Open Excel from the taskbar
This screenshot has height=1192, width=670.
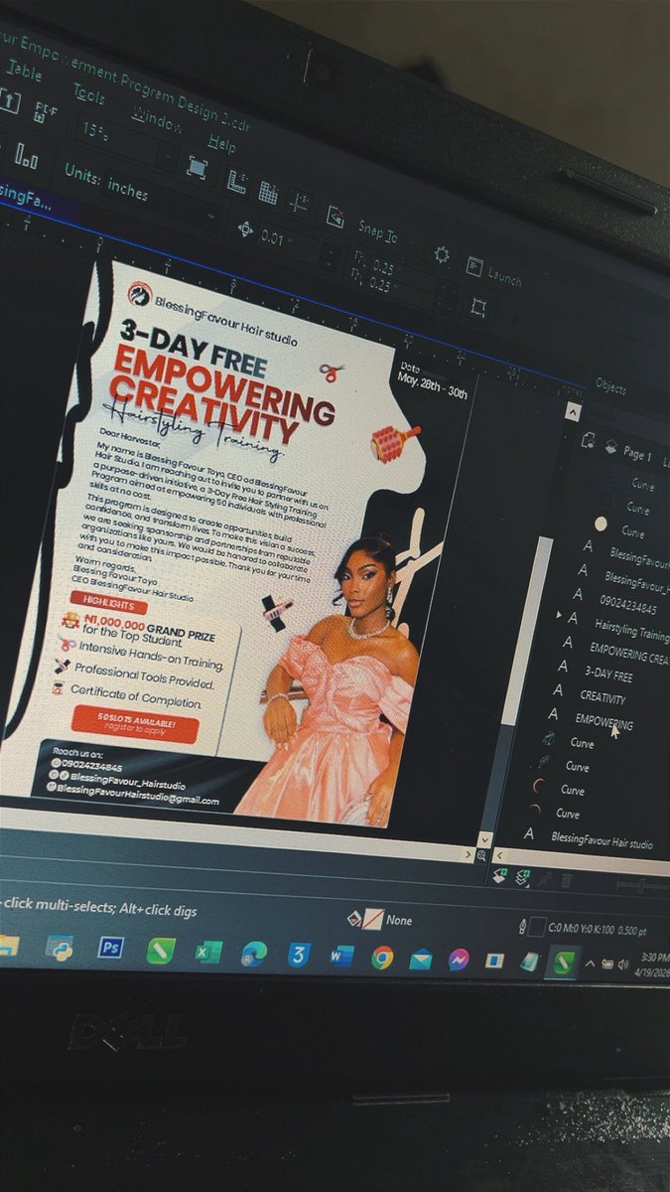point(207,953)
